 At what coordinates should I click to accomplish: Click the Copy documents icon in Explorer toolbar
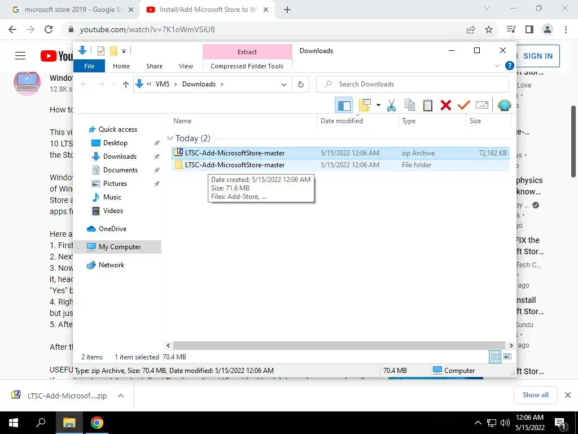coord(410,105)
